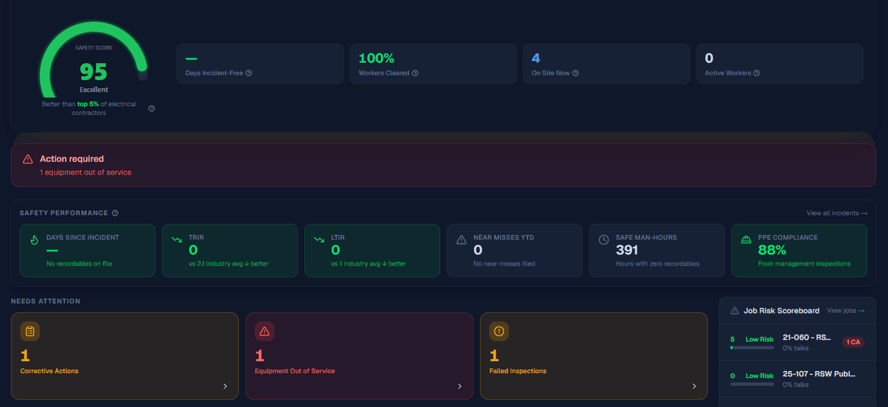Click trend-down icon in TRIR card
This screenshot has width=888, height=407.
point(177,240)
